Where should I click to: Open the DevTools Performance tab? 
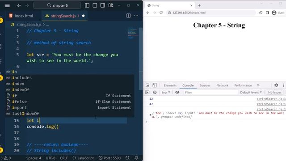pyautogui.click(x=243, y=85)
